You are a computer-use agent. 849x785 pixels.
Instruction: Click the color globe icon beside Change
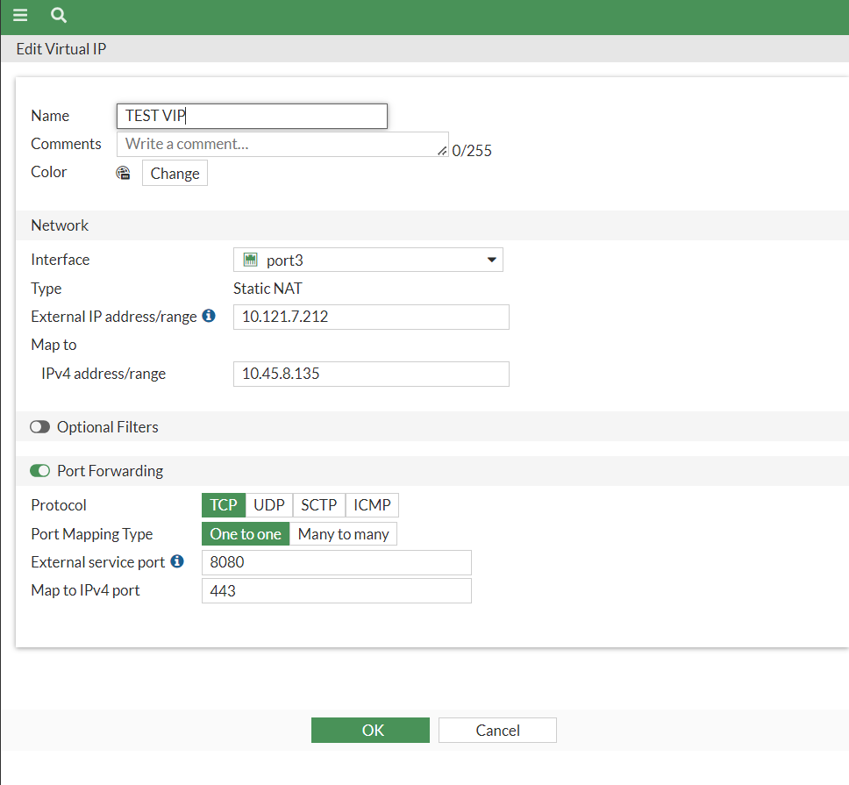click(x=123, y=174)
